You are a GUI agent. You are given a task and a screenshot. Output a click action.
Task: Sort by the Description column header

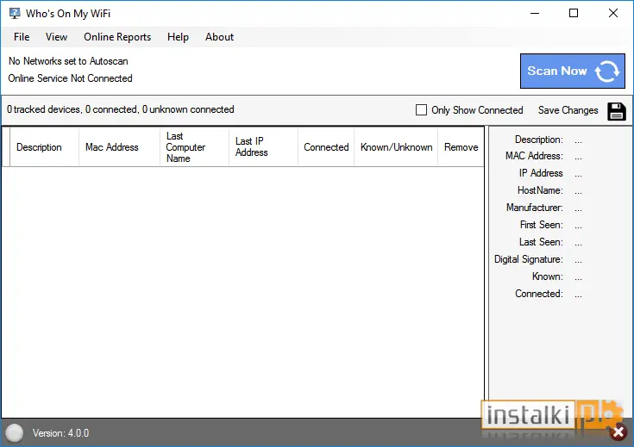click(x=45, y=147)
